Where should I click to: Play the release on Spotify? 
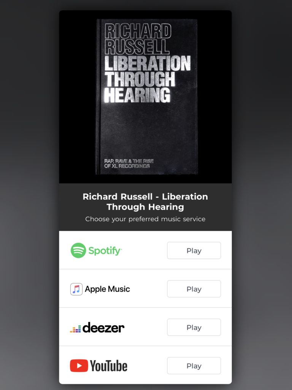[194, 251]
